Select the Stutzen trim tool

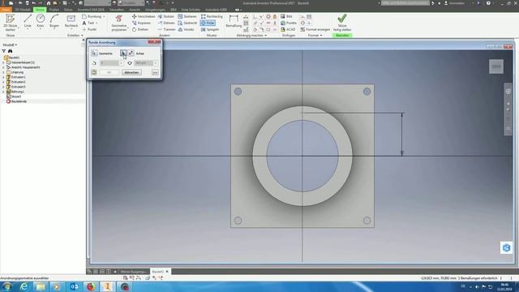tap(165, 16)
